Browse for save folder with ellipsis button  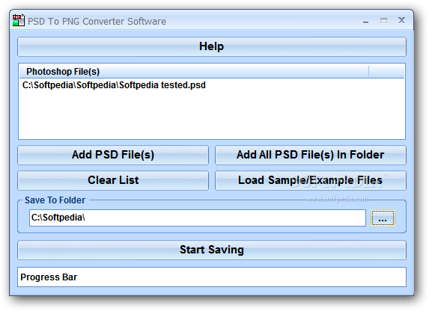coord(383,218)
